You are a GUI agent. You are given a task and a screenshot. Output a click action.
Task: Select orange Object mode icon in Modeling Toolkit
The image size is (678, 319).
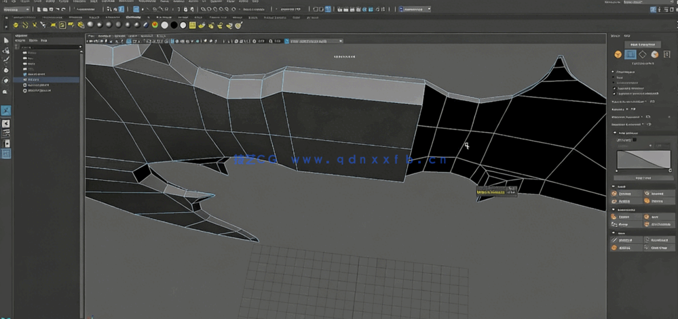[x=618, y=54]
